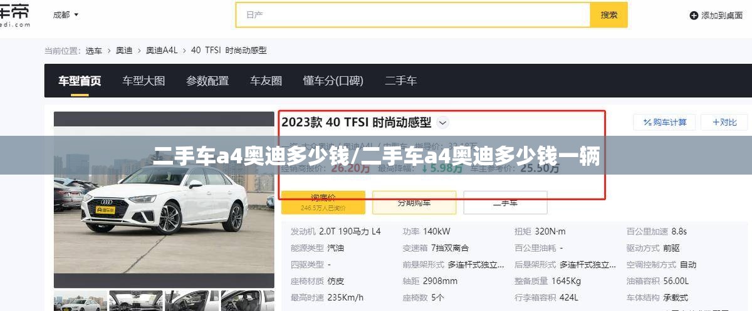The image size is (752, 311).
Task: Select the first thumbnail below main photo
Action: click(80, 301)
